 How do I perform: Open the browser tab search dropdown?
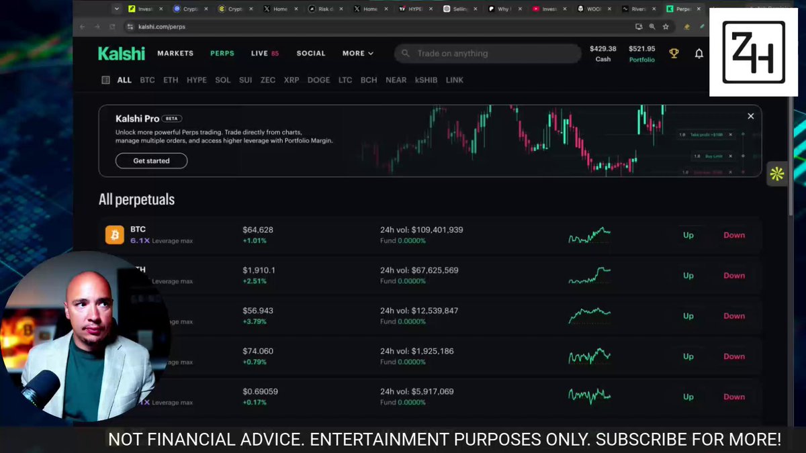point(117,9)
